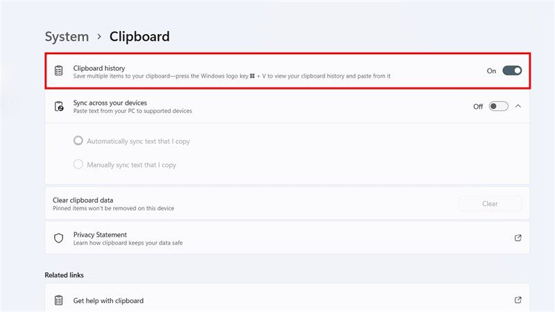555x312 pixels.
Task: Open Privacy Statement external link icon
Action: [x=518, y=238]
